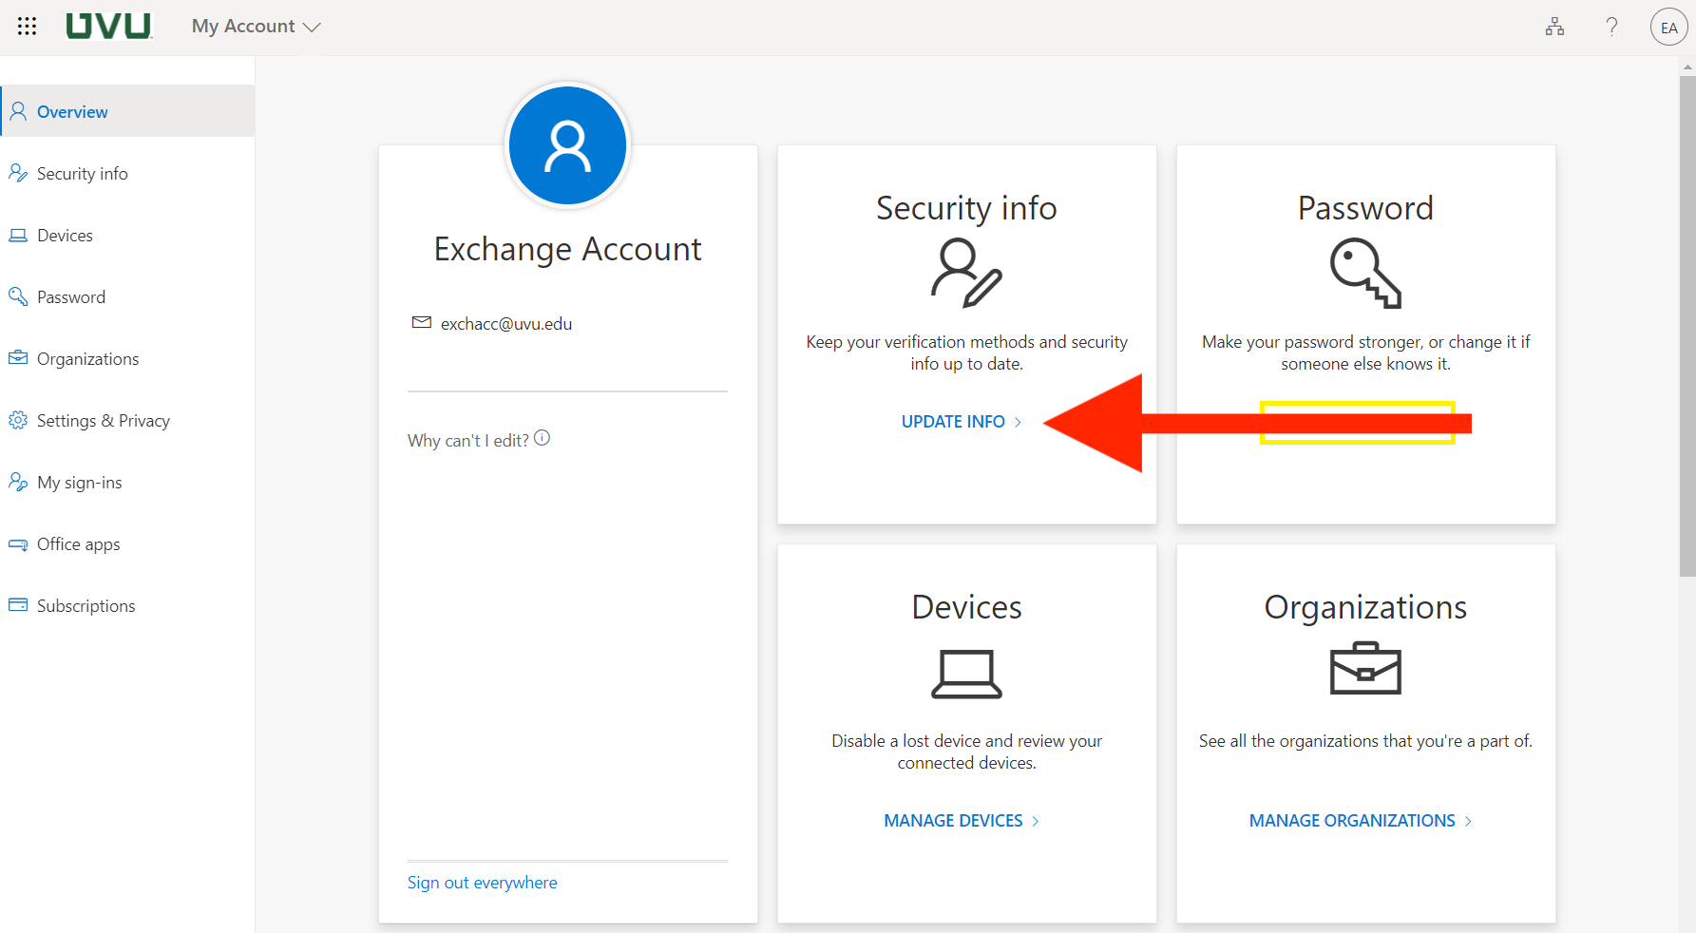The width and height of the screenshot is (1696, 933).
Task: Click Sign out everywhere
Action: point(482,882)
